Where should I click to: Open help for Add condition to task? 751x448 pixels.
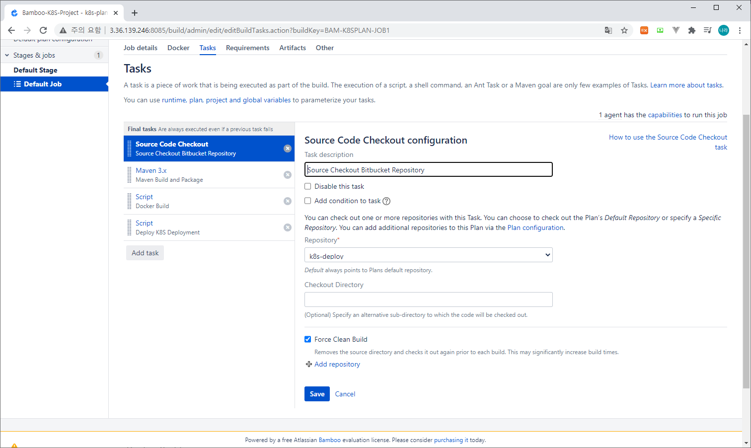386,201
